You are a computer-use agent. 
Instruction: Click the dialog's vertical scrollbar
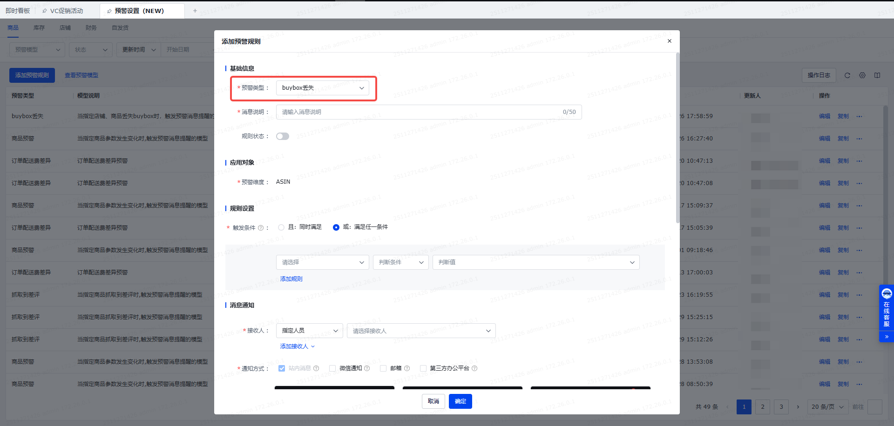(x=677, y=138)
